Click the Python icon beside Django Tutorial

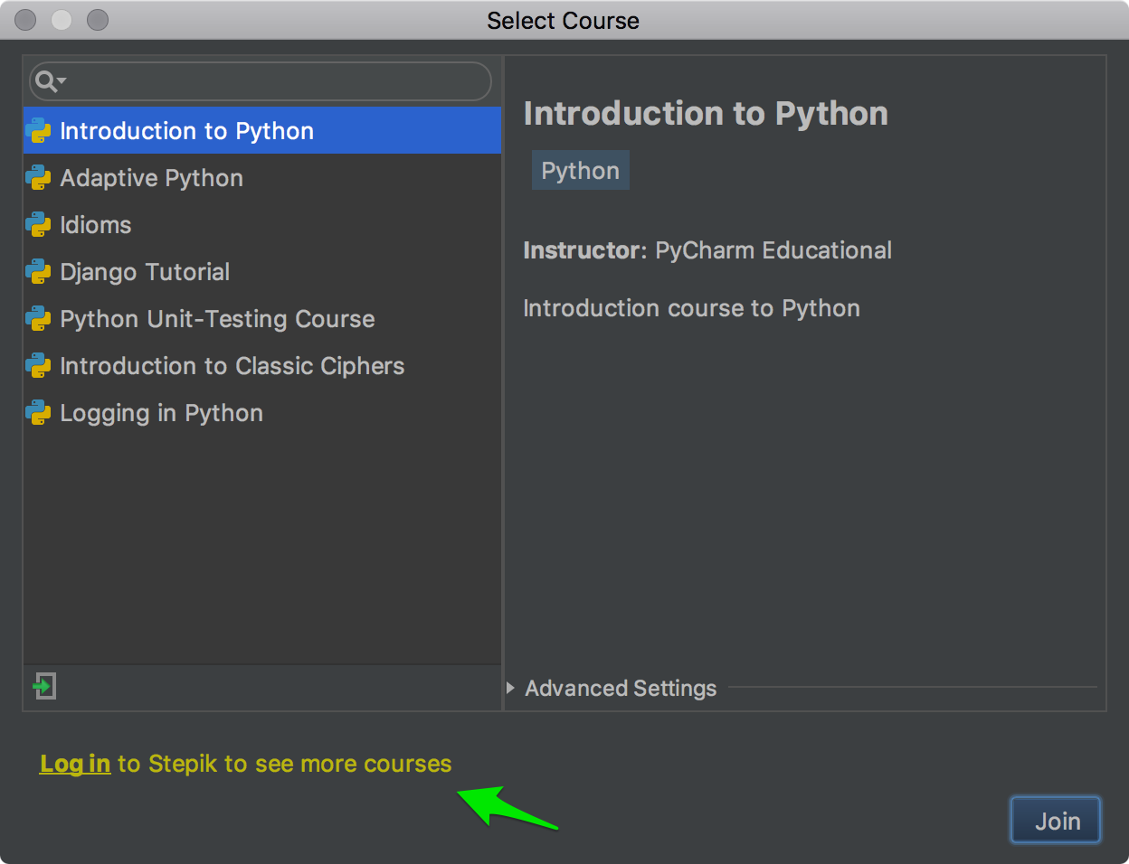click(38, 272)
